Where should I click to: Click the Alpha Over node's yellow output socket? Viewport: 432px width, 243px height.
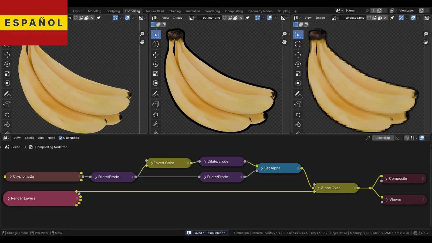tap(358, 188)
